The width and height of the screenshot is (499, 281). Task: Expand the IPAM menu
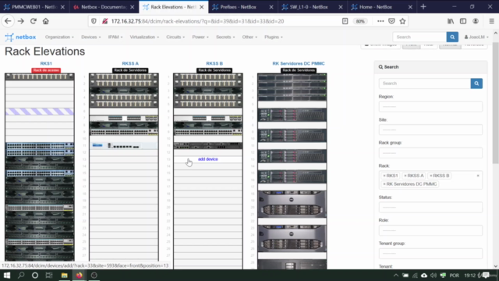(115, 37)
